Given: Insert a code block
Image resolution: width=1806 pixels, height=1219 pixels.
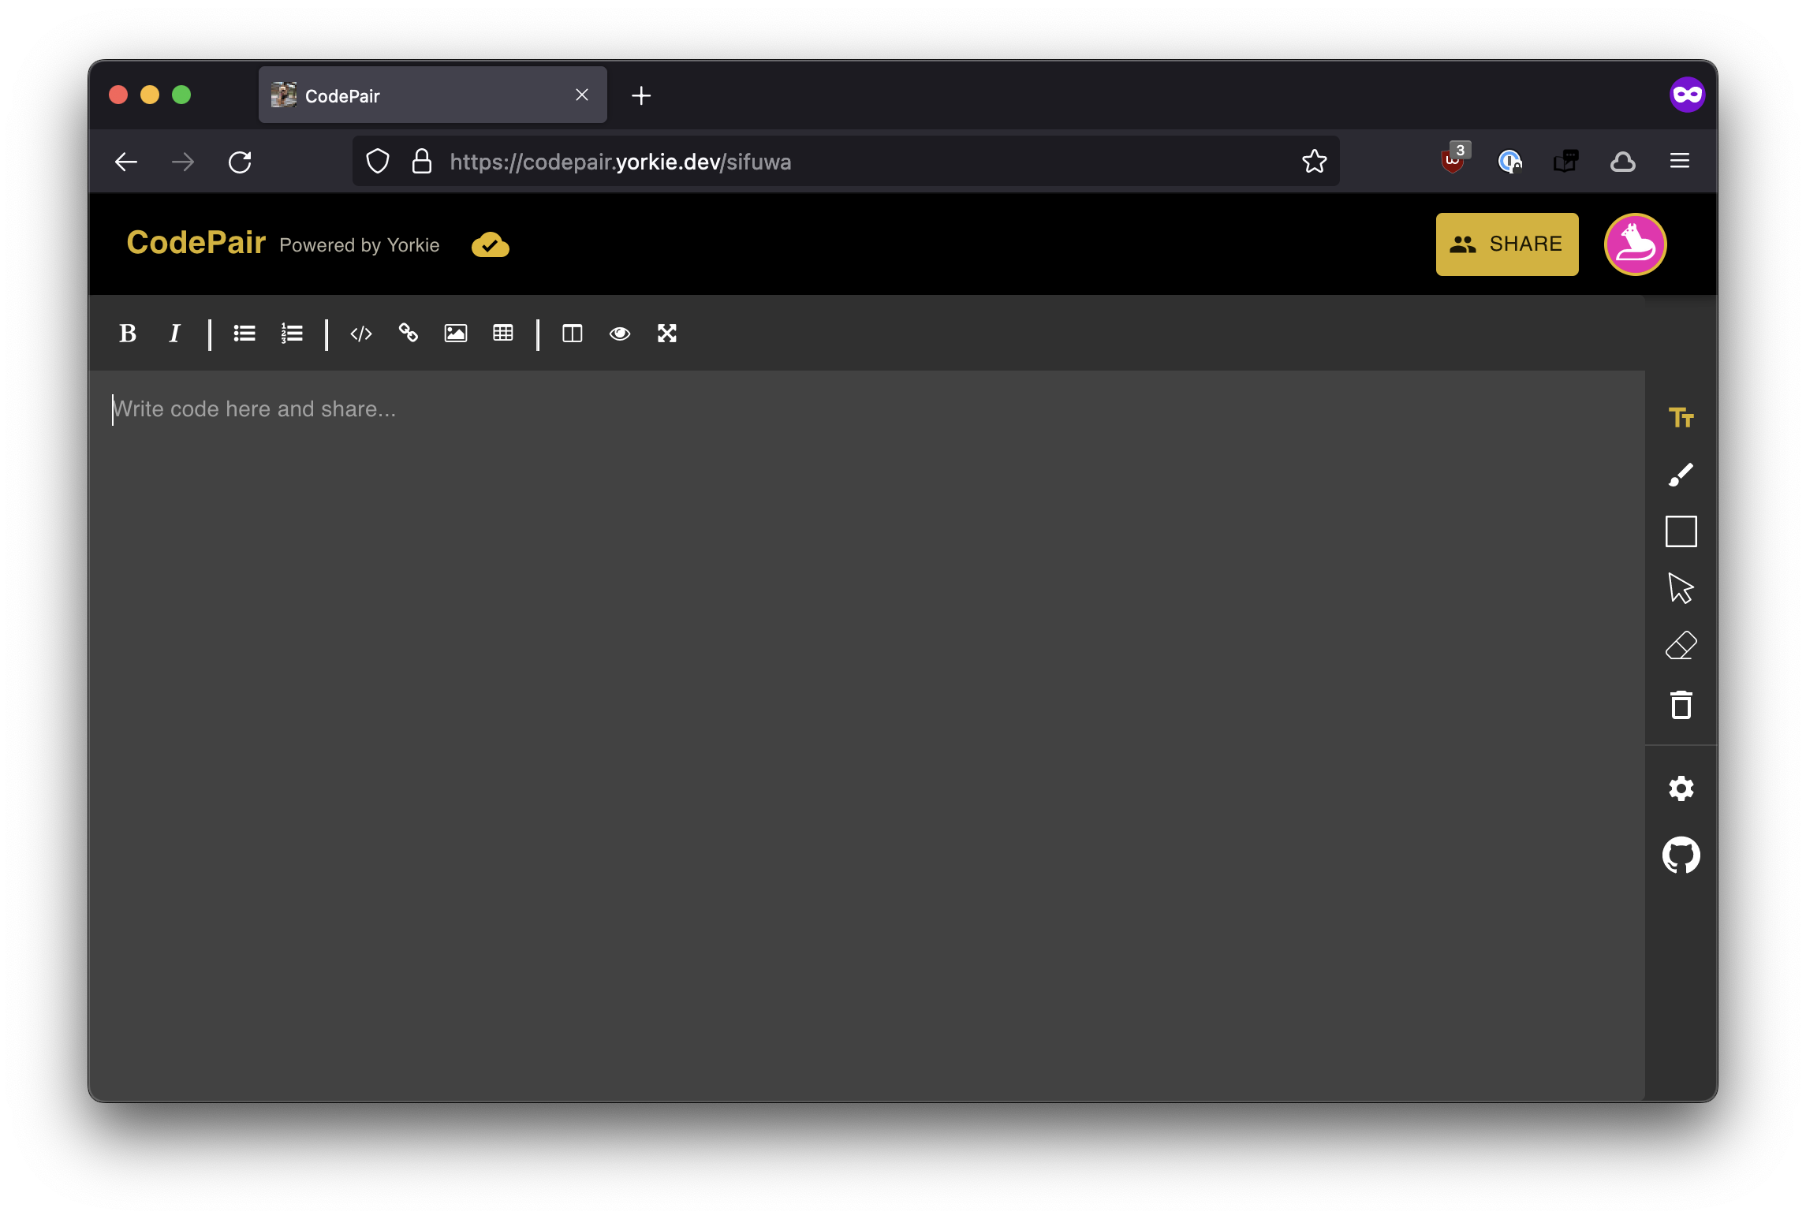Looking at the screenshot, I should point(361,334).
